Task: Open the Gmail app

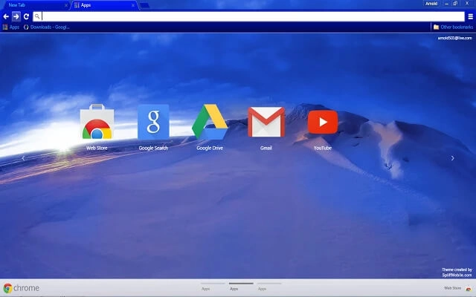Action: click(266, 127)
